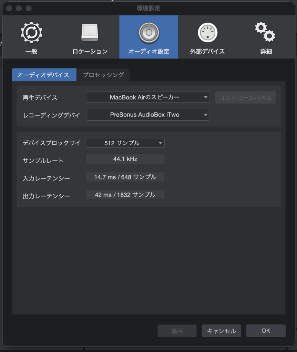Viewport: 297px width, 352px height.
Task: Open the 一般 (General) settings section
Action: click(31, 37)
